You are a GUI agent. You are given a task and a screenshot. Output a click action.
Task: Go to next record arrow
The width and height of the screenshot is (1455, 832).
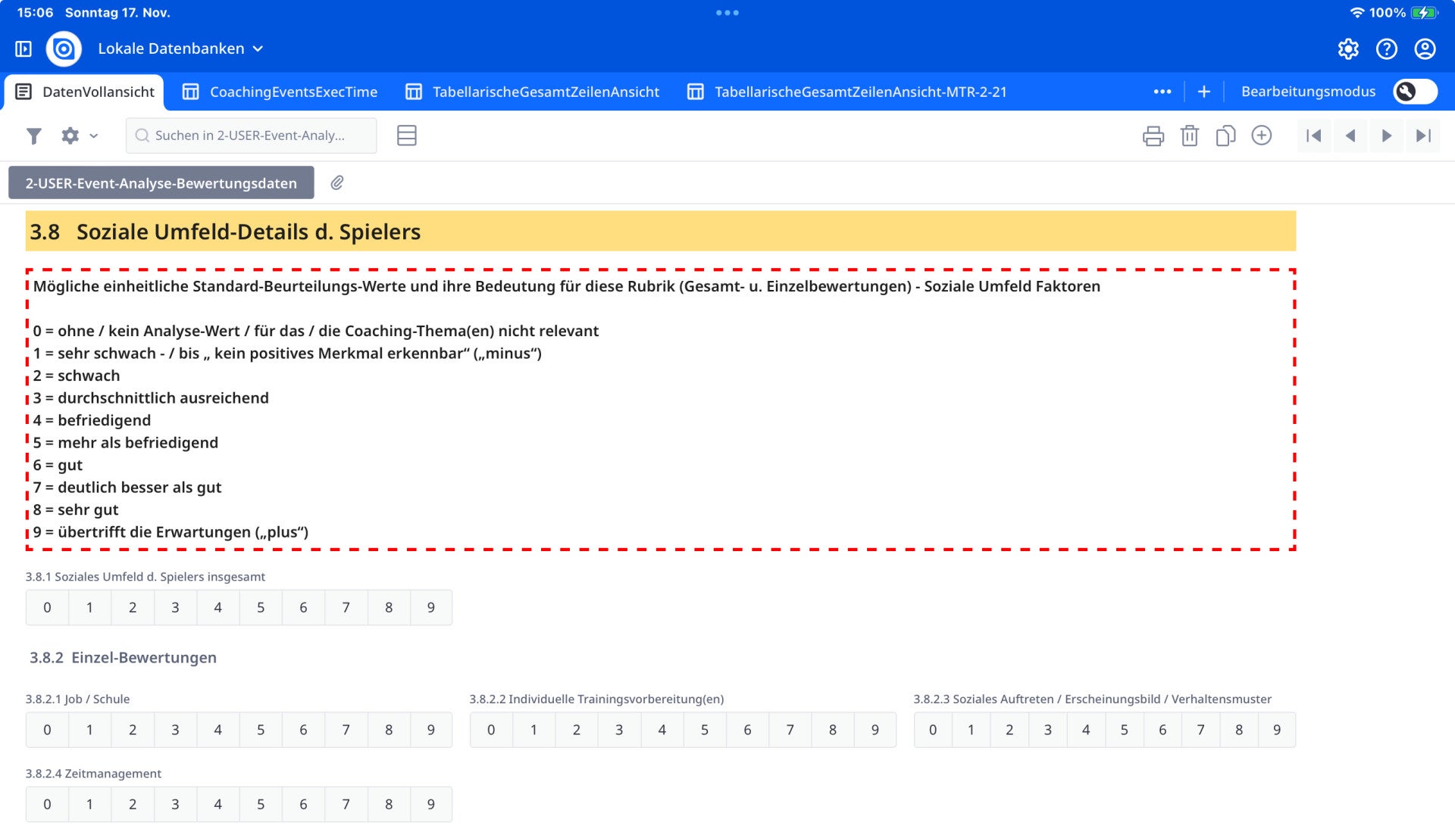(1386, 136)
